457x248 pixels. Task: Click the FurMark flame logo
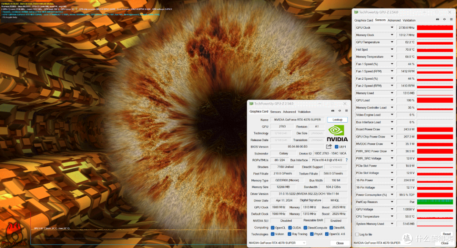pos(14,234)
